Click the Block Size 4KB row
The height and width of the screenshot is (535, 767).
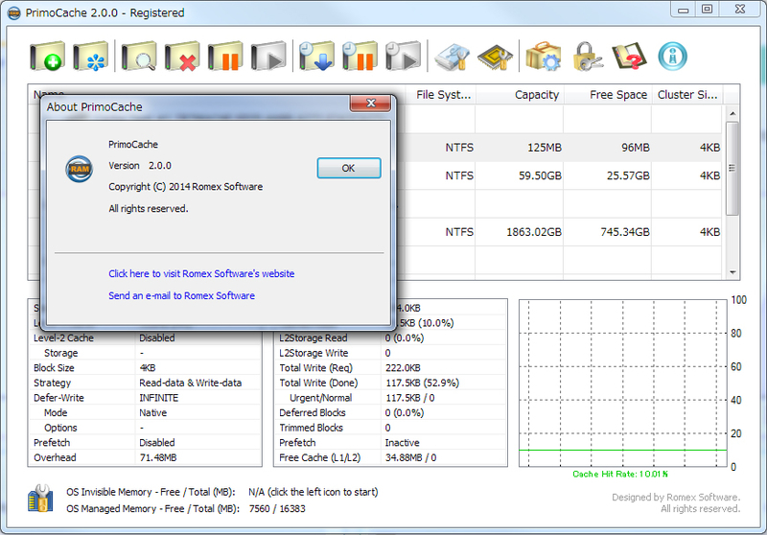point(146,368)
